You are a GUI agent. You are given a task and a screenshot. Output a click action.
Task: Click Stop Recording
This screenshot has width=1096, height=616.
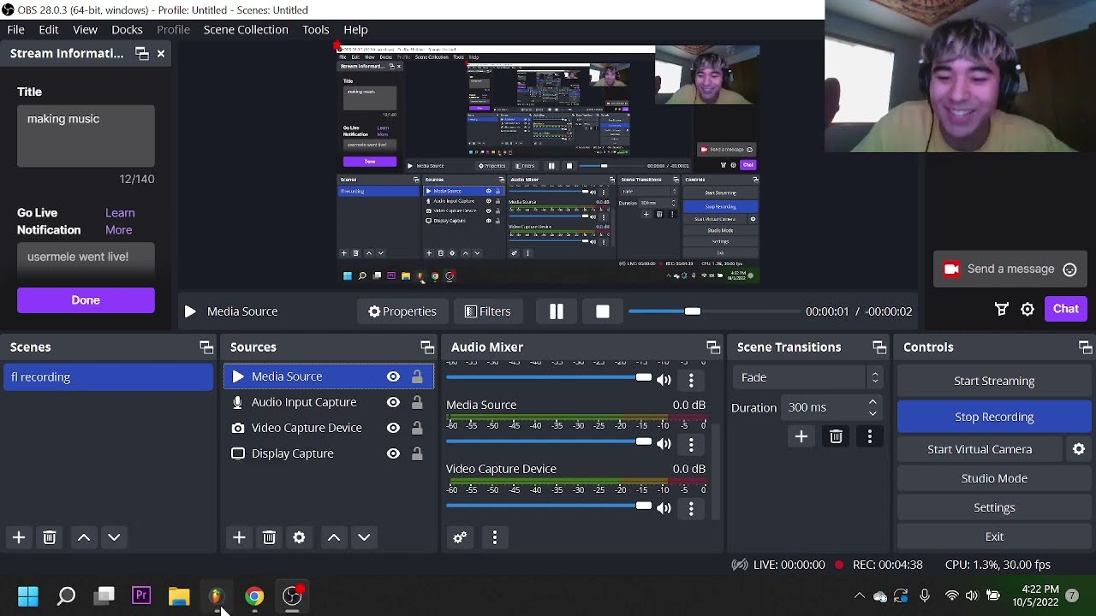pos(994,417)
